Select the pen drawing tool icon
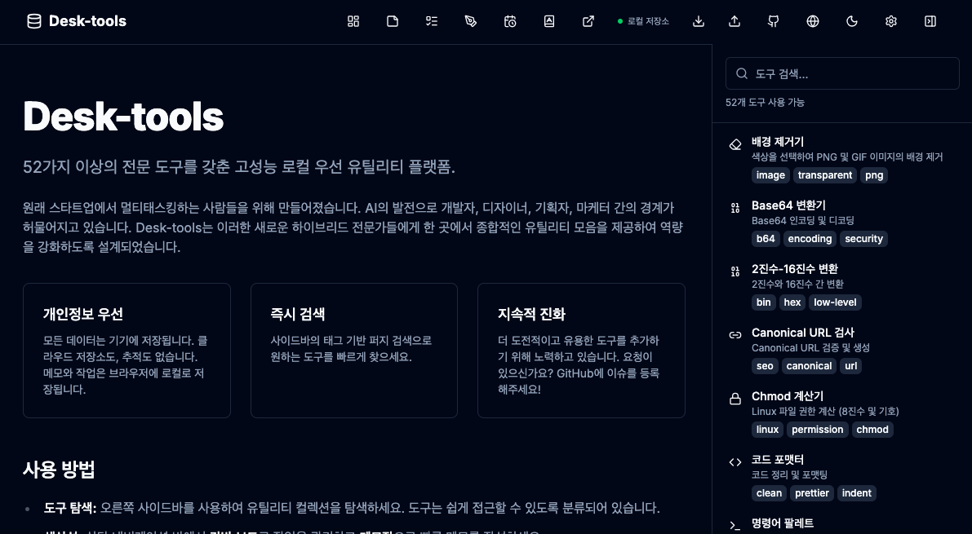Image resolution: width=972 pixels, height=534 pixels. [471, 21]
